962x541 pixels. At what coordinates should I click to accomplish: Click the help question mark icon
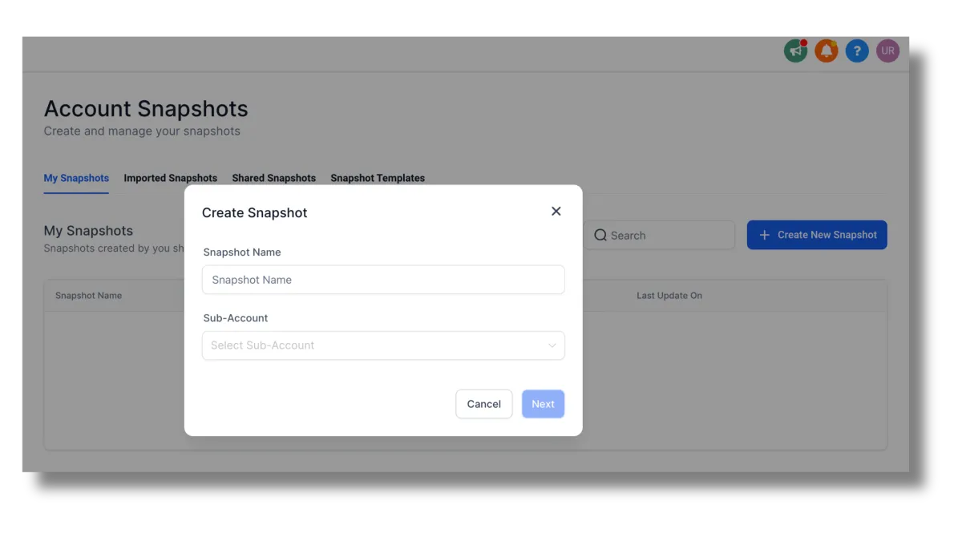point(857,51)
